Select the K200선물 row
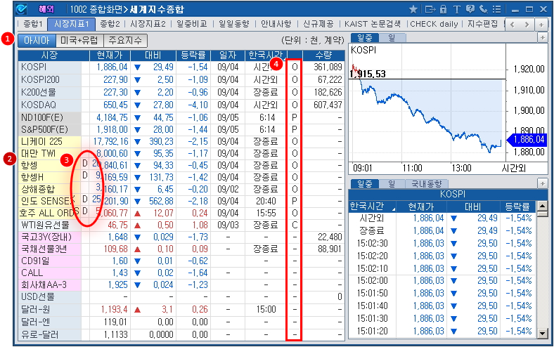554x347 pixels. pyautogui.click(x=181, y=93)
